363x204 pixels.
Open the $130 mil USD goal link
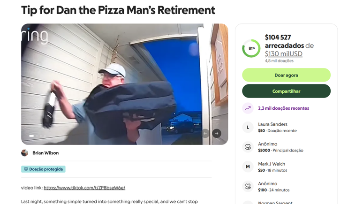point(284,54)
